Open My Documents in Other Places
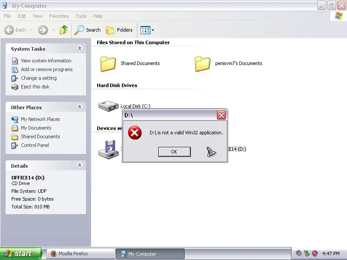 point(36,128)
